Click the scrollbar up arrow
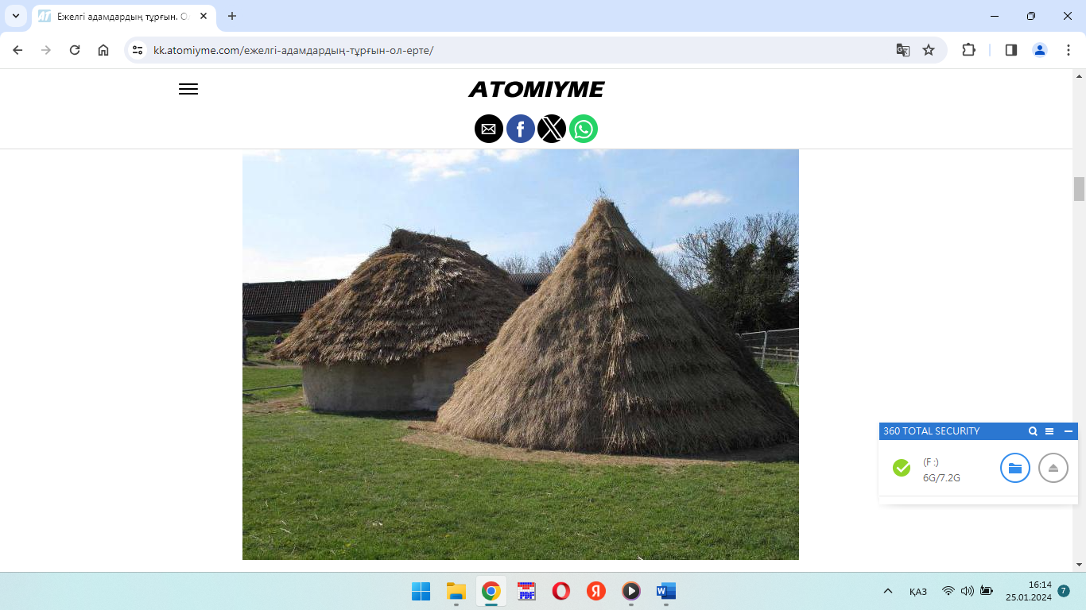The image size is (1086, 610). 1079,75
